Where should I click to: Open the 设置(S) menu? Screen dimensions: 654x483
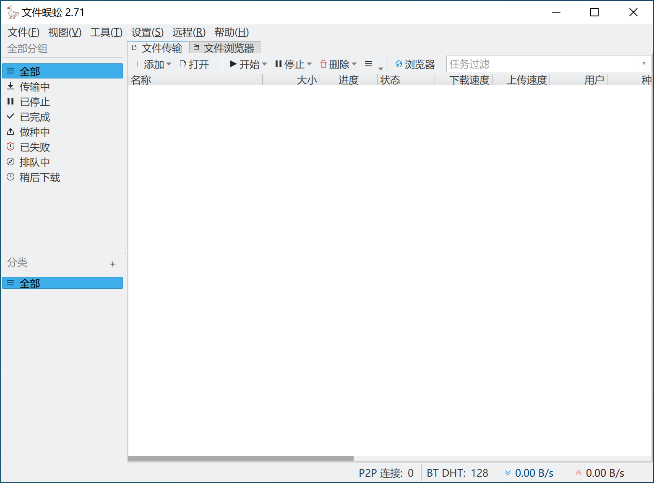147,32
